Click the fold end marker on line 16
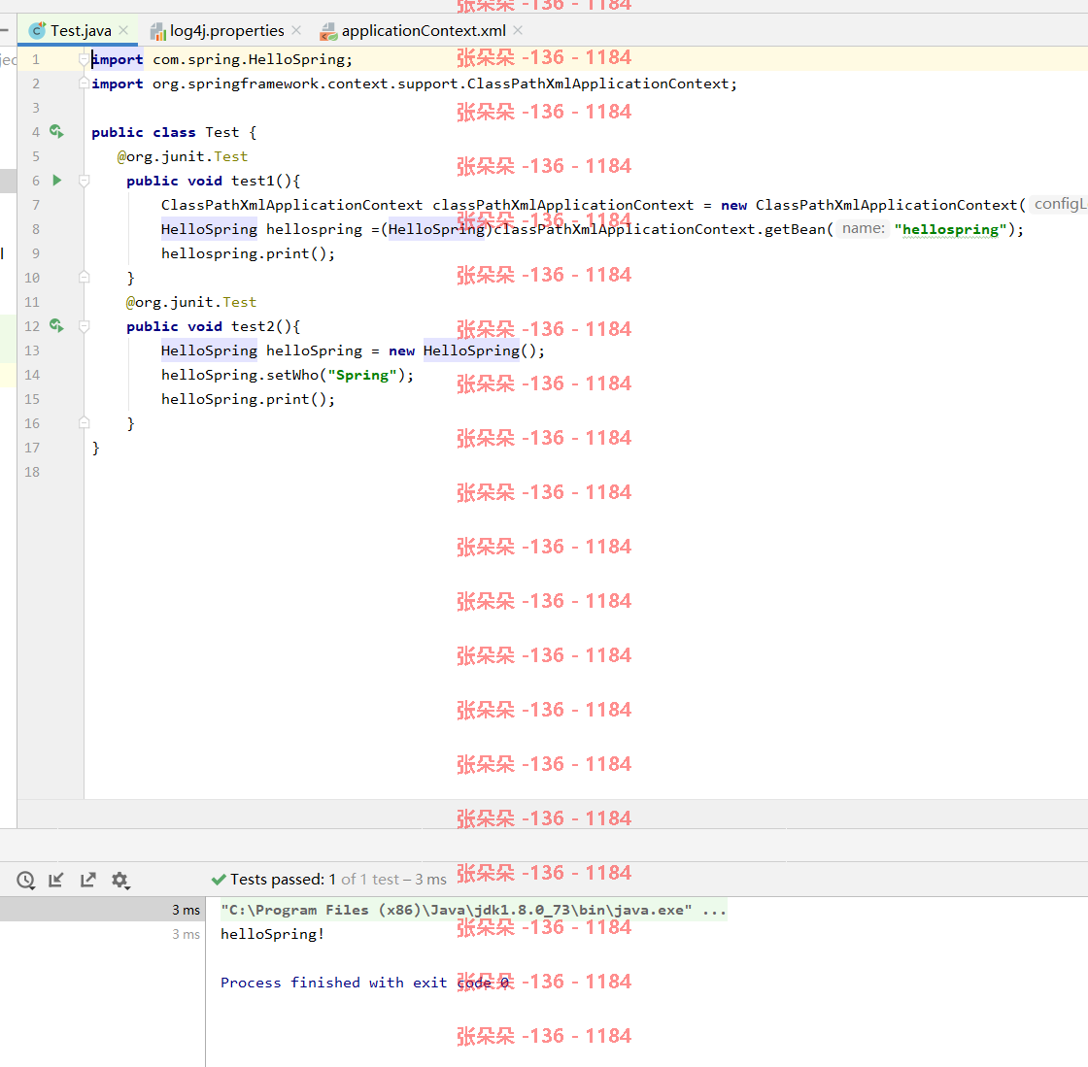The image size is (1088, 1067). click(84, 423)
